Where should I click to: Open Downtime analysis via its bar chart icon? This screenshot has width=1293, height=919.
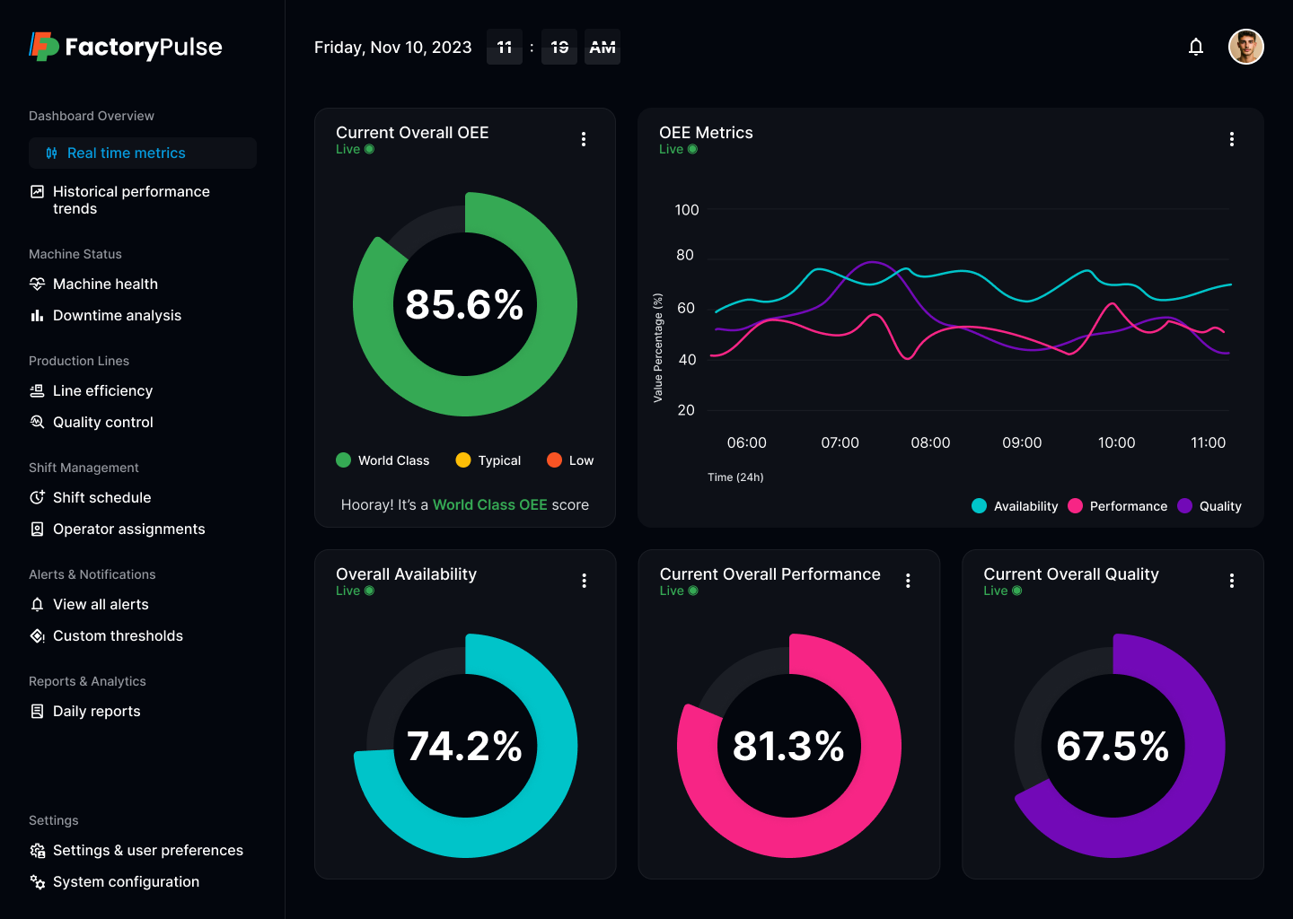point(37,315)
